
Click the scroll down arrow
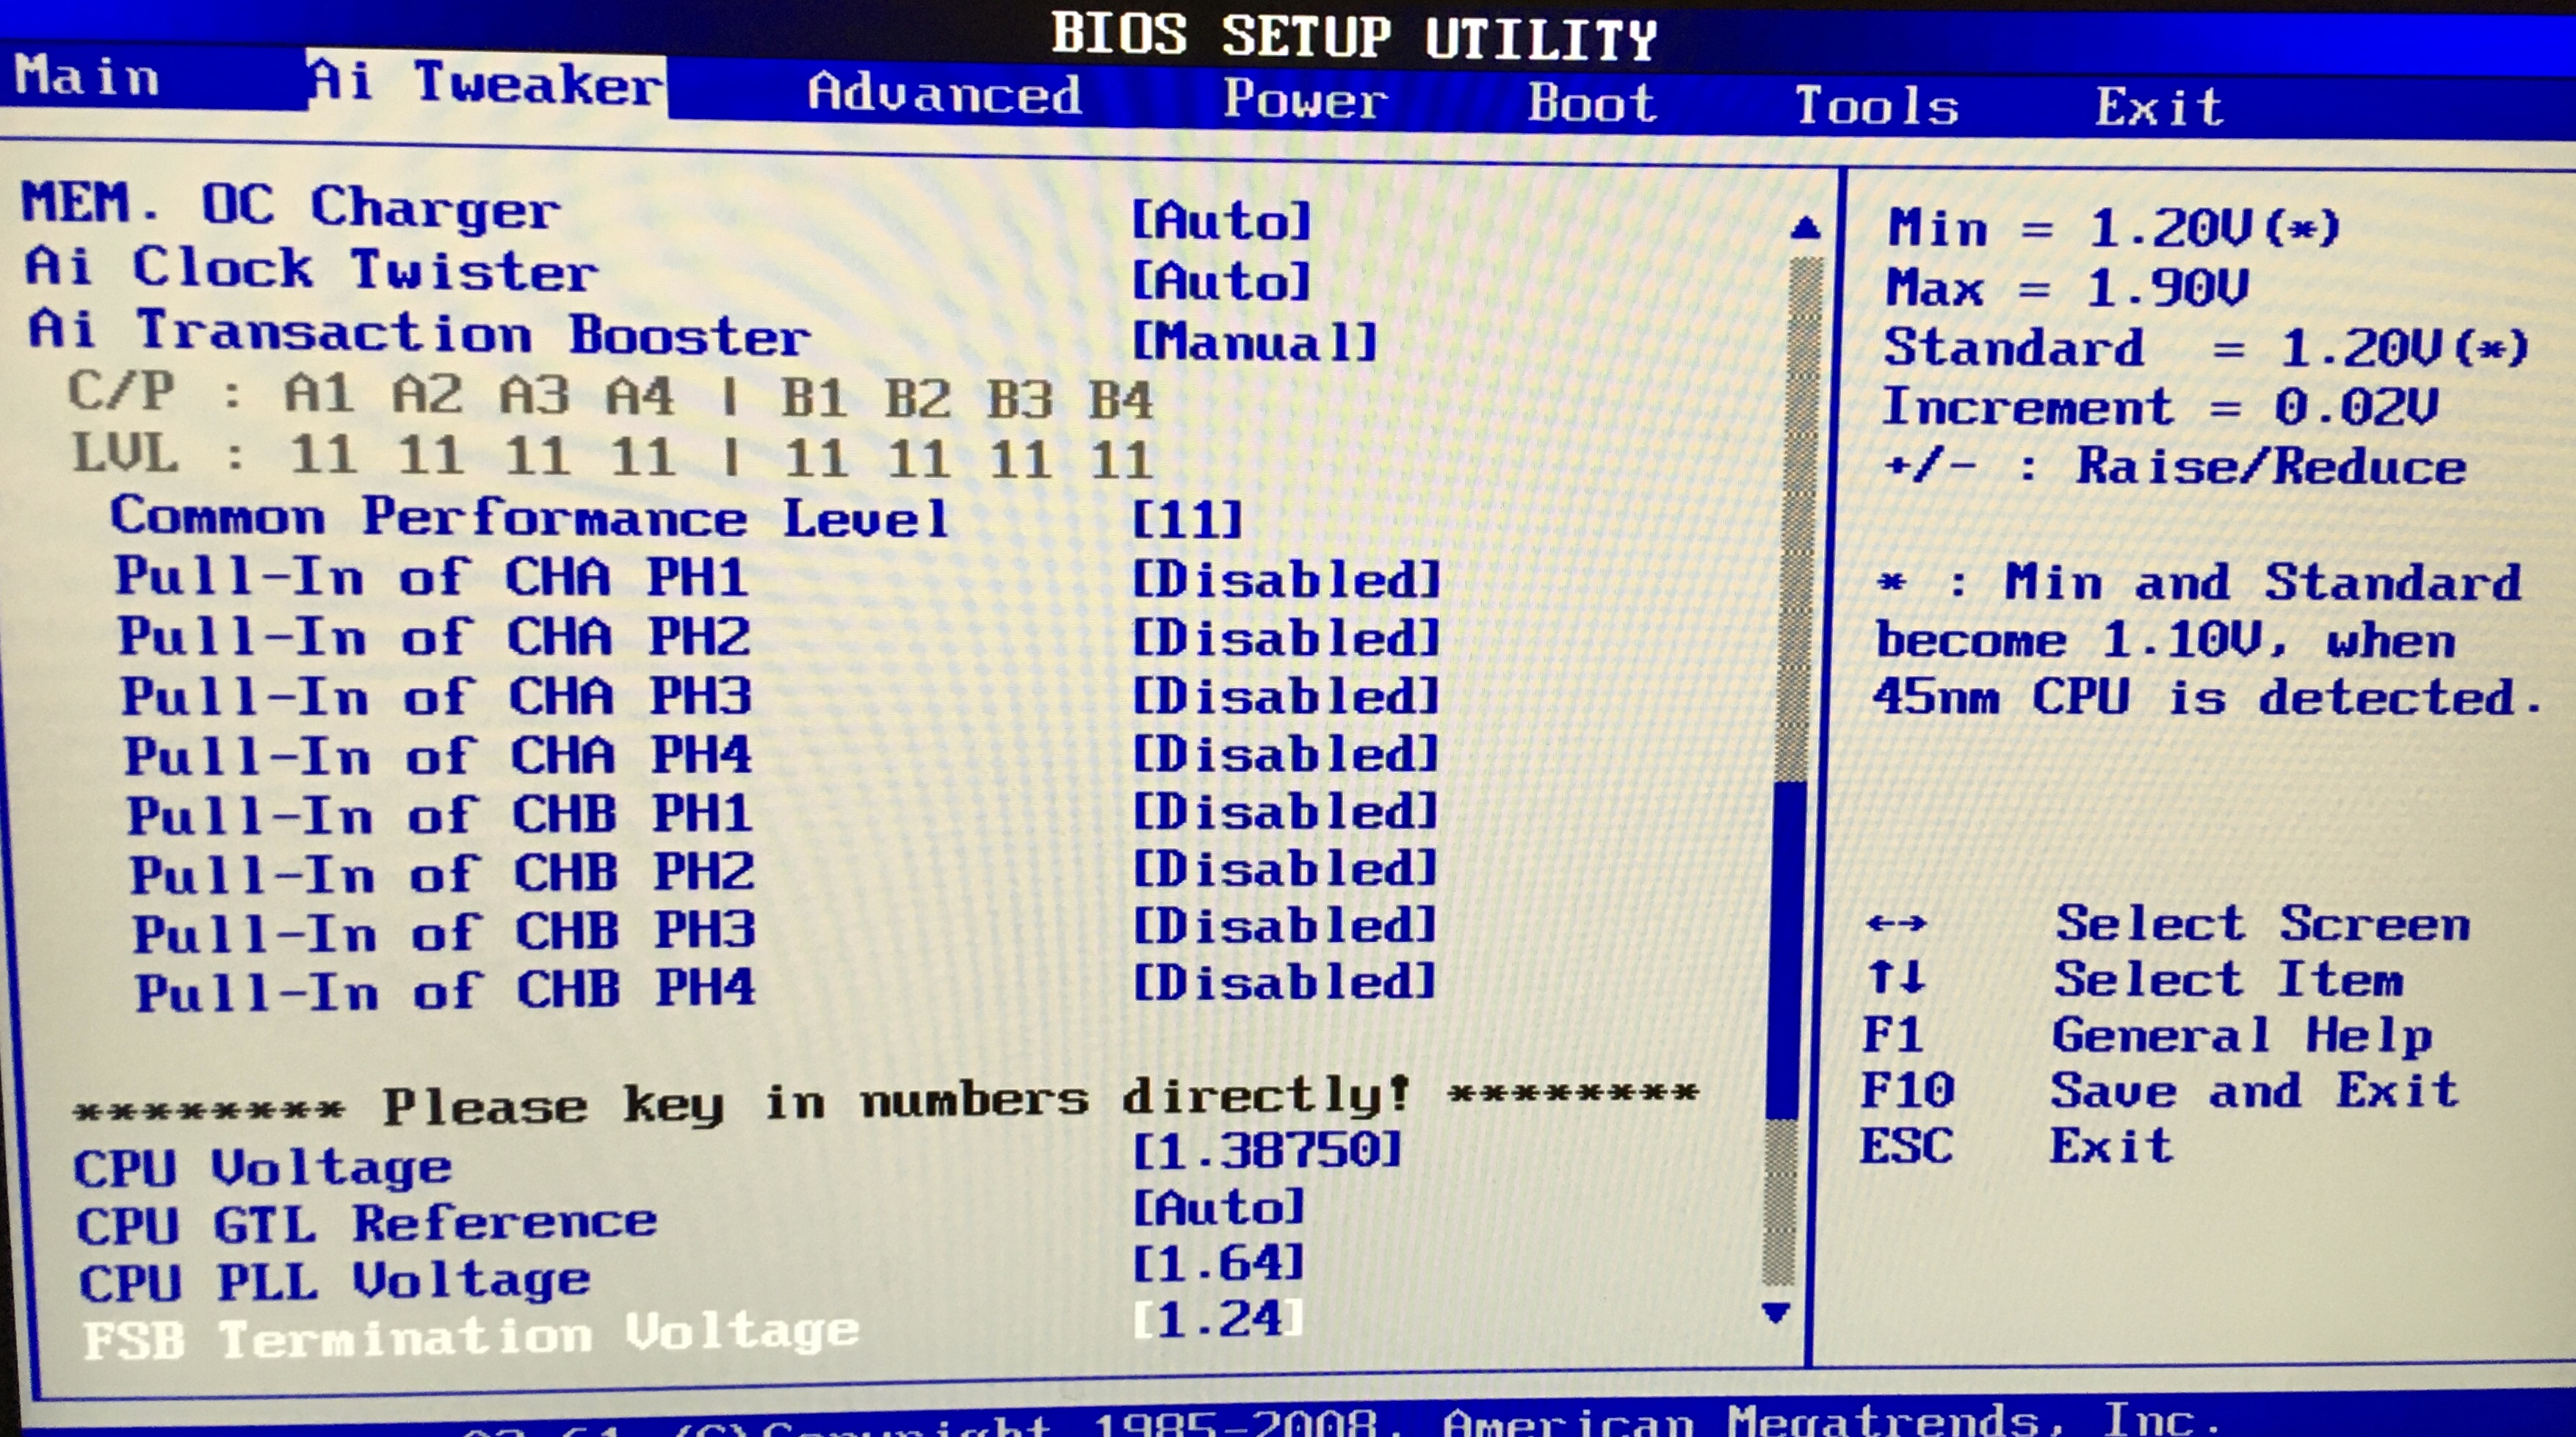pyautogui.click(x=1776, y=1312)
